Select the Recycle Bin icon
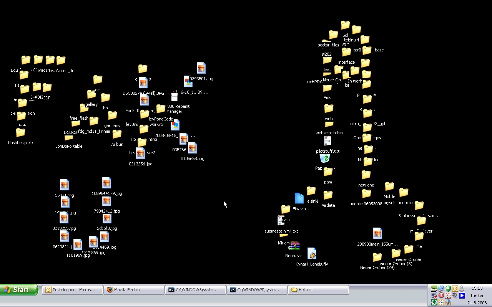 tap(324, 158)
